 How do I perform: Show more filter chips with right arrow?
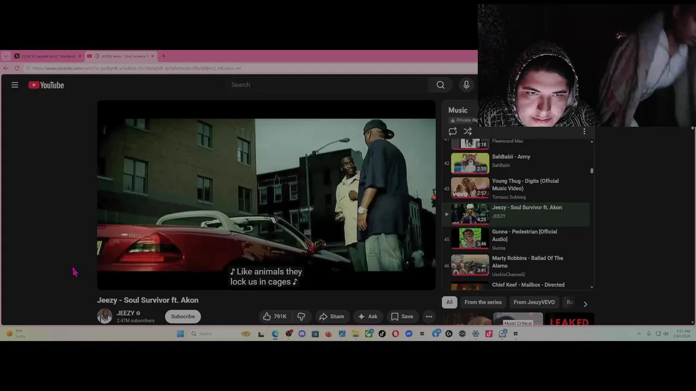pyautogui.click(x=585, y=304)
